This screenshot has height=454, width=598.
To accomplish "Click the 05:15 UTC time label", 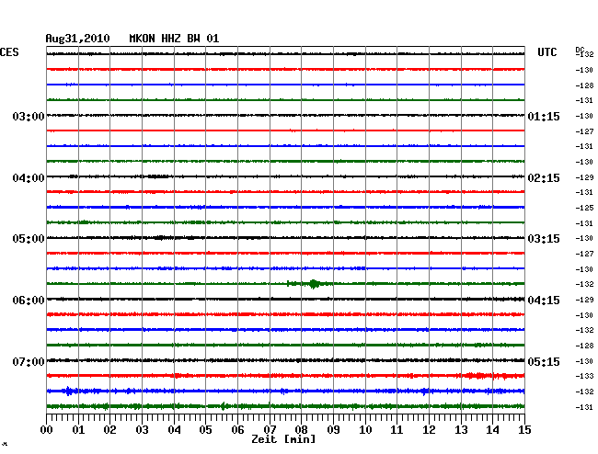I will tap(544, 361).
